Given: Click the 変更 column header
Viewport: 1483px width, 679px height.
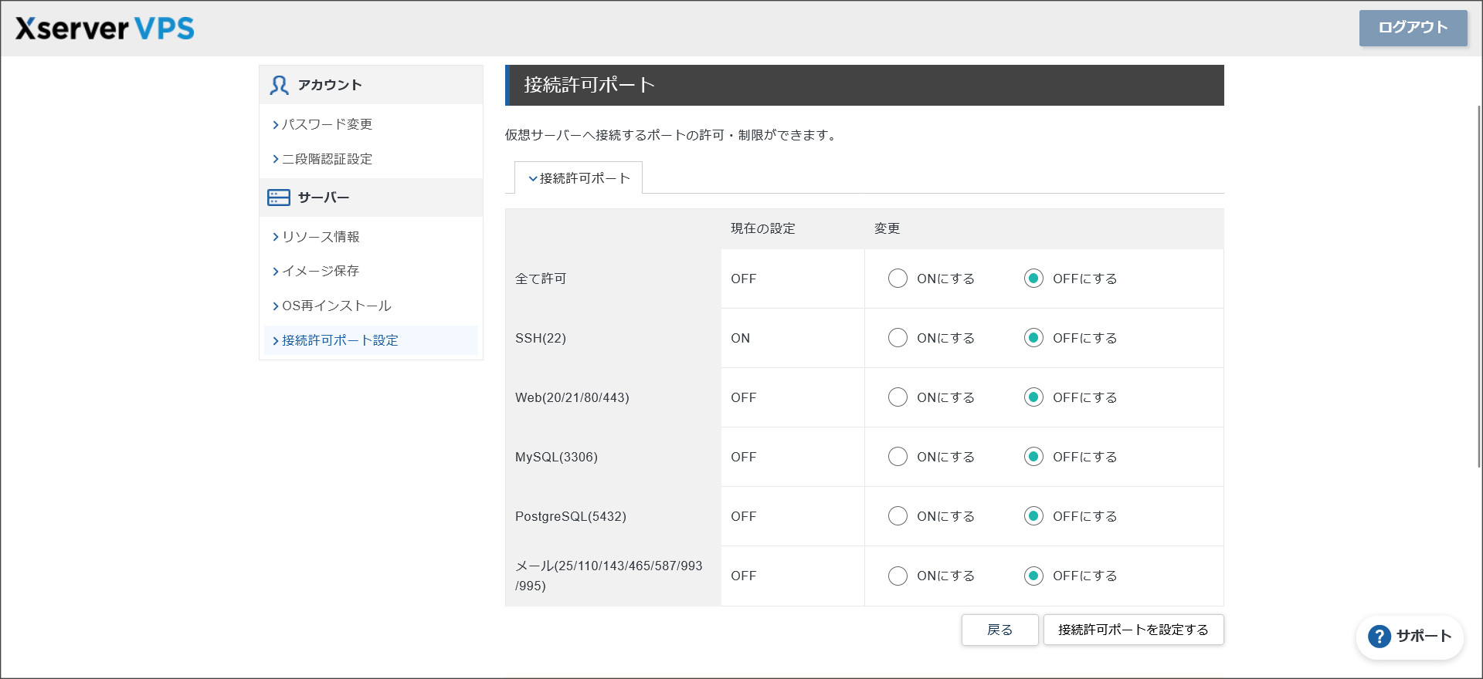Looking at the screenshot, I should [x=887, y=228].
